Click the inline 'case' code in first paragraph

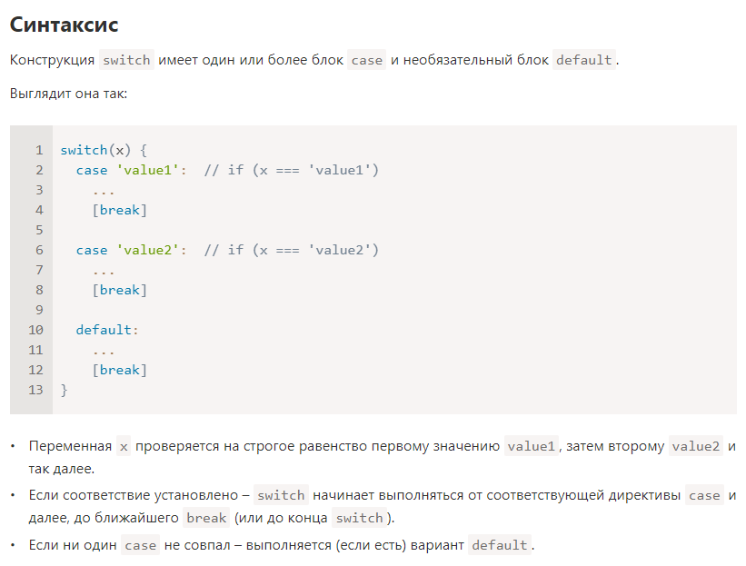tap(366, 61)
